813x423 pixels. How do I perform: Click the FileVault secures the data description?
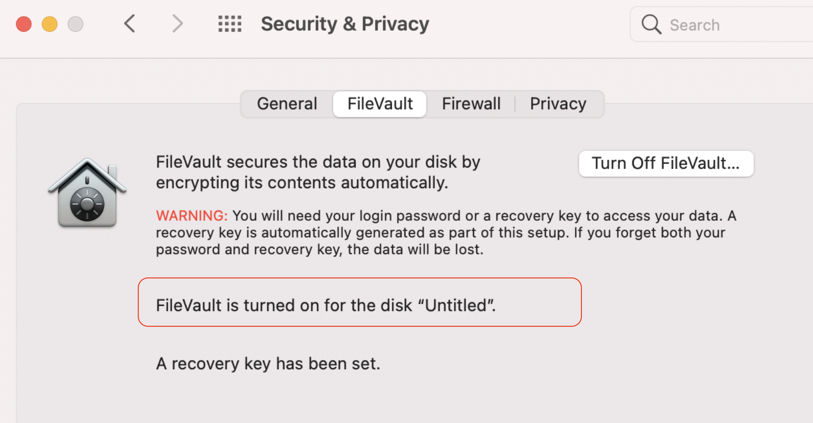318,172
